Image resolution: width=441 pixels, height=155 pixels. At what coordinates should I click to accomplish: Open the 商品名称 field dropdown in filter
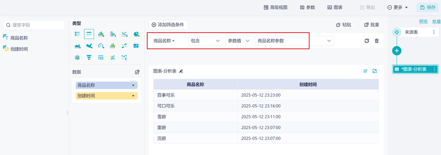pos(164,41)
